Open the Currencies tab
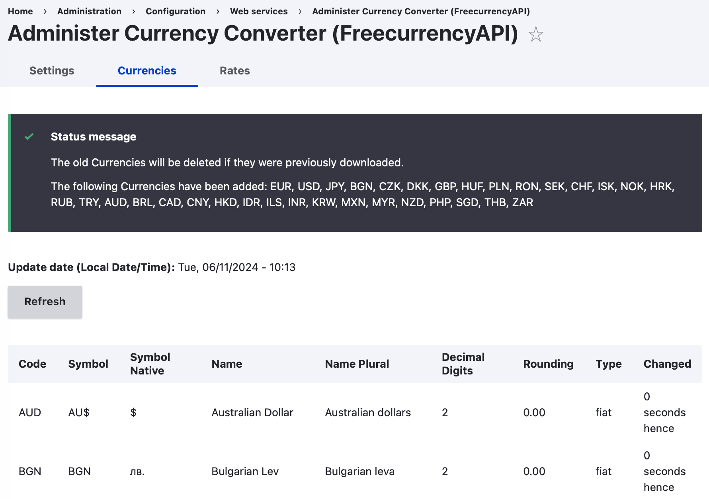The height and width of the screenshot is (499, 709). tap(146, 70)
